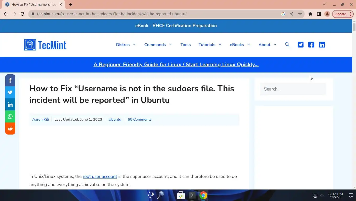Open the taskbar search magnifier icon
Screen dimensions: 356x201
coord(160,195)
